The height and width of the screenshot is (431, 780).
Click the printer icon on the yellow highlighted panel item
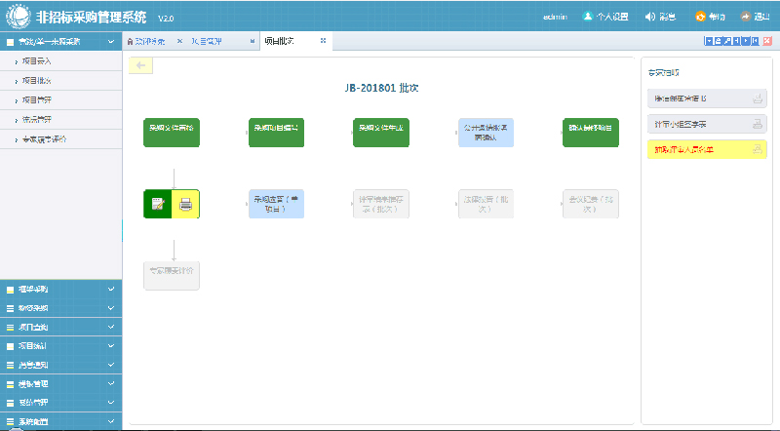[756, 149]
